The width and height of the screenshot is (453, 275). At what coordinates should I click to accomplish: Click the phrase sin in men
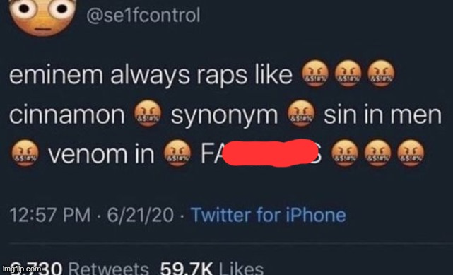tap(382, 115)
